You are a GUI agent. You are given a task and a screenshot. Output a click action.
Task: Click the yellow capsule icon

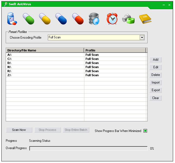[45, 19]
